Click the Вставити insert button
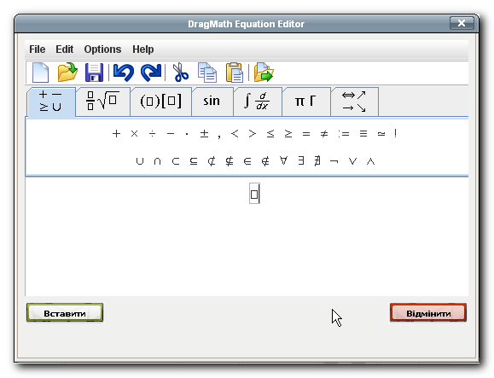 coord(65,313)
